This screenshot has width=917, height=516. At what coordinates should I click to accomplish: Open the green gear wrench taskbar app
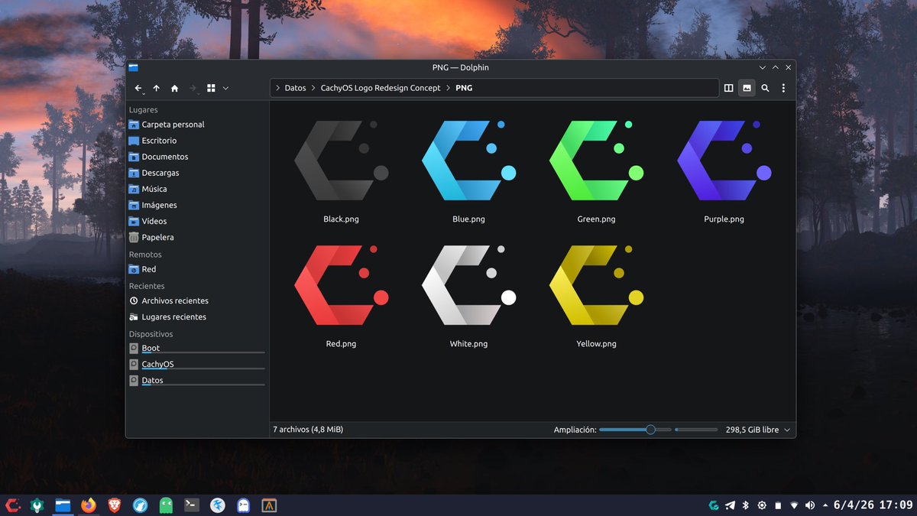point(37,505)
